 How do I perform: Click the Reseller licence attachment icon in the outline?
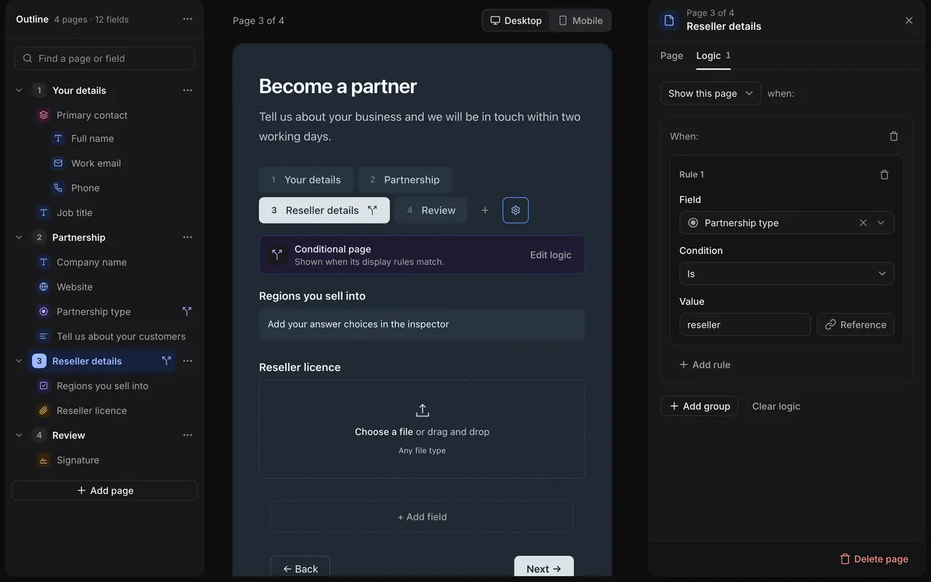pos(44,410)
